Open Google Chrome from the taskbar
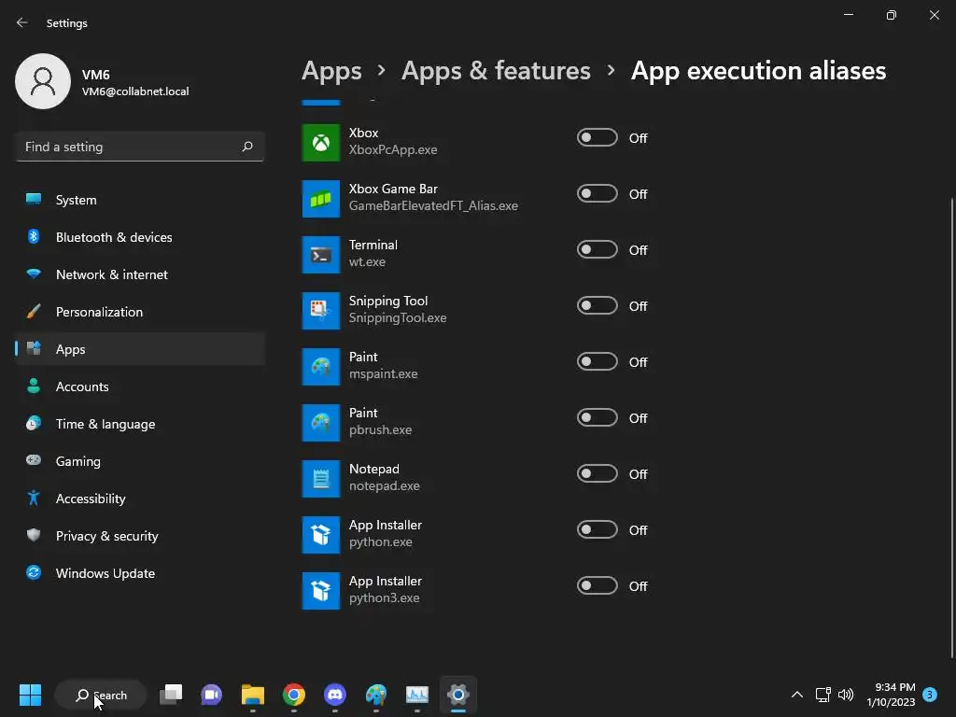Image resolution: width=956 pixels, height=717 pixels. click(x=294, y=695)
